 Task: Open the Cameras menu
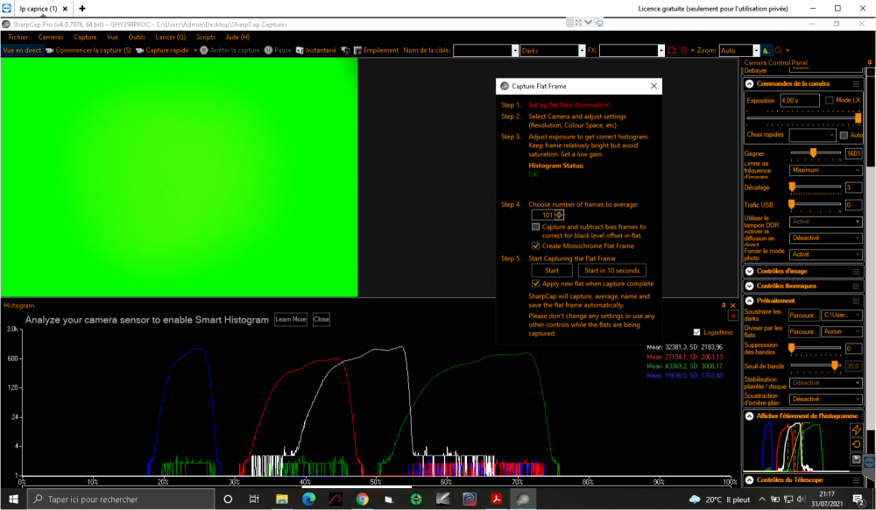pos(51,38)
